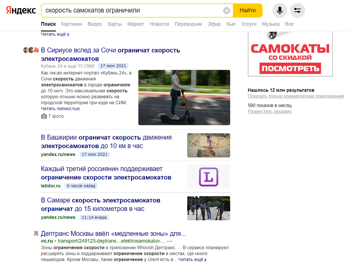
Task: Click the Яндекс logo
Action: pyautogui.click(x=21, y=11)
